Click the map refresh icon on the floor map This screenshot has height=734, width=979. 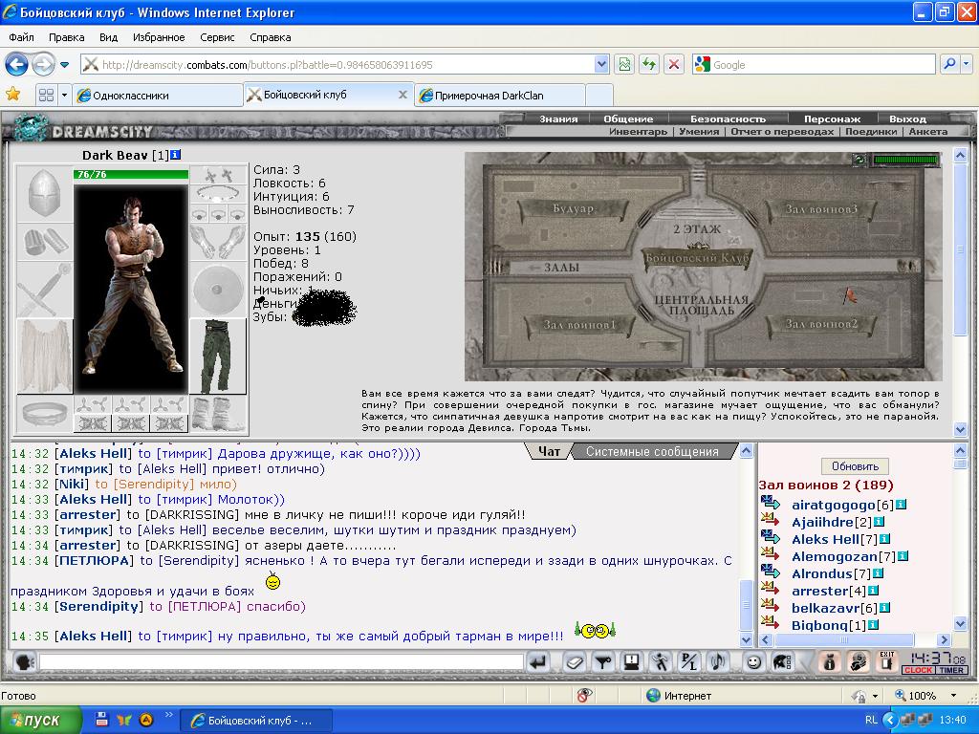coord(859,161)
